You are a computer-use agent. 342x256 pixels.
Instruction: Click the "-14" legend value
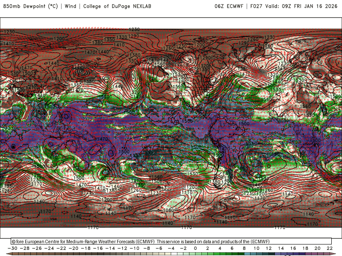110,248
